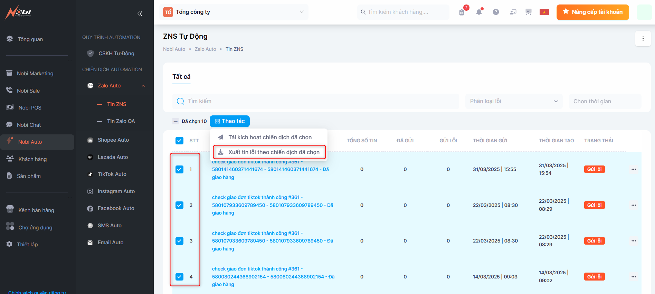Open page options three-dot menu
The height and width of the screenshot is (294, 655).
tap(643, 39)
